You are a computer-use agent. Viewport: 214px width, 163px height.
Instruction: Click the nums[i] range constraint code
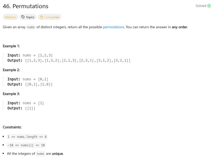tap(26, 145)
